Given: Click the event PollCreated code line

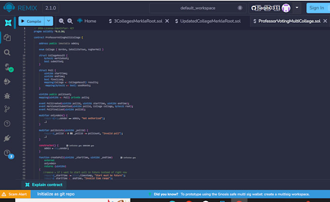Looking at the screenshot, I should coord(84,103).
